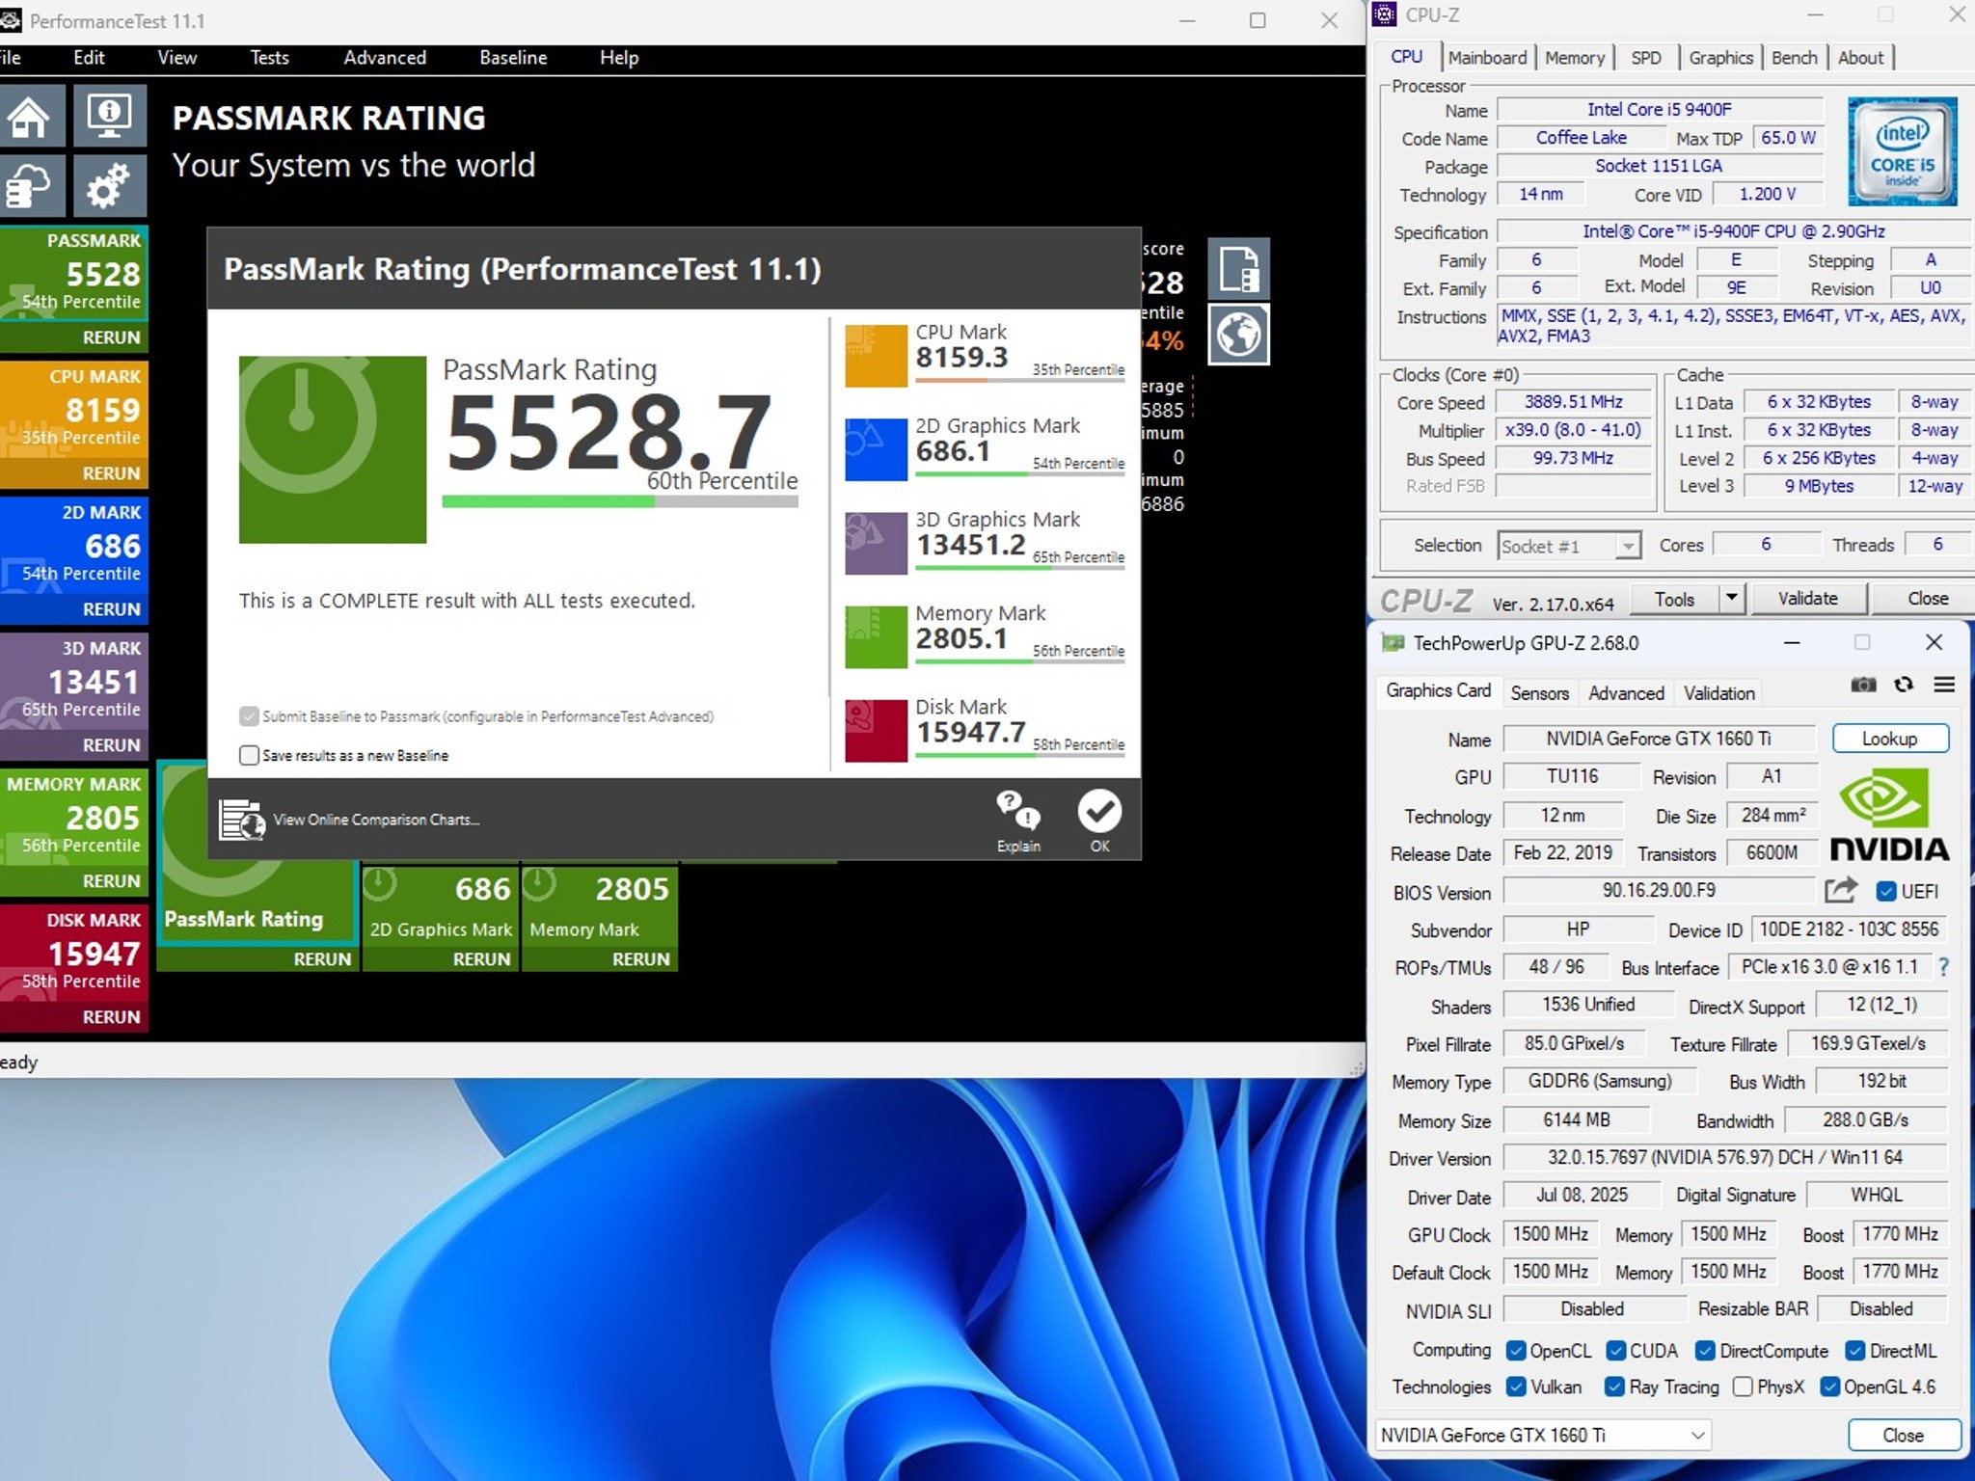This screenshot has width=1975, height=1481.
Task: Click the Bus Interface question mark in GPU-Z
Action: click(x=1943, y=966)
